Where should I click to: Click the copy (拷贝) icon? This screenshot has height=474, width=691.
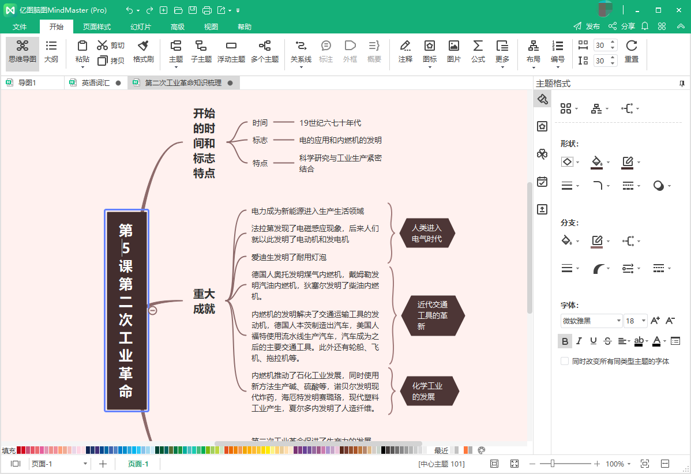(102, 61)
